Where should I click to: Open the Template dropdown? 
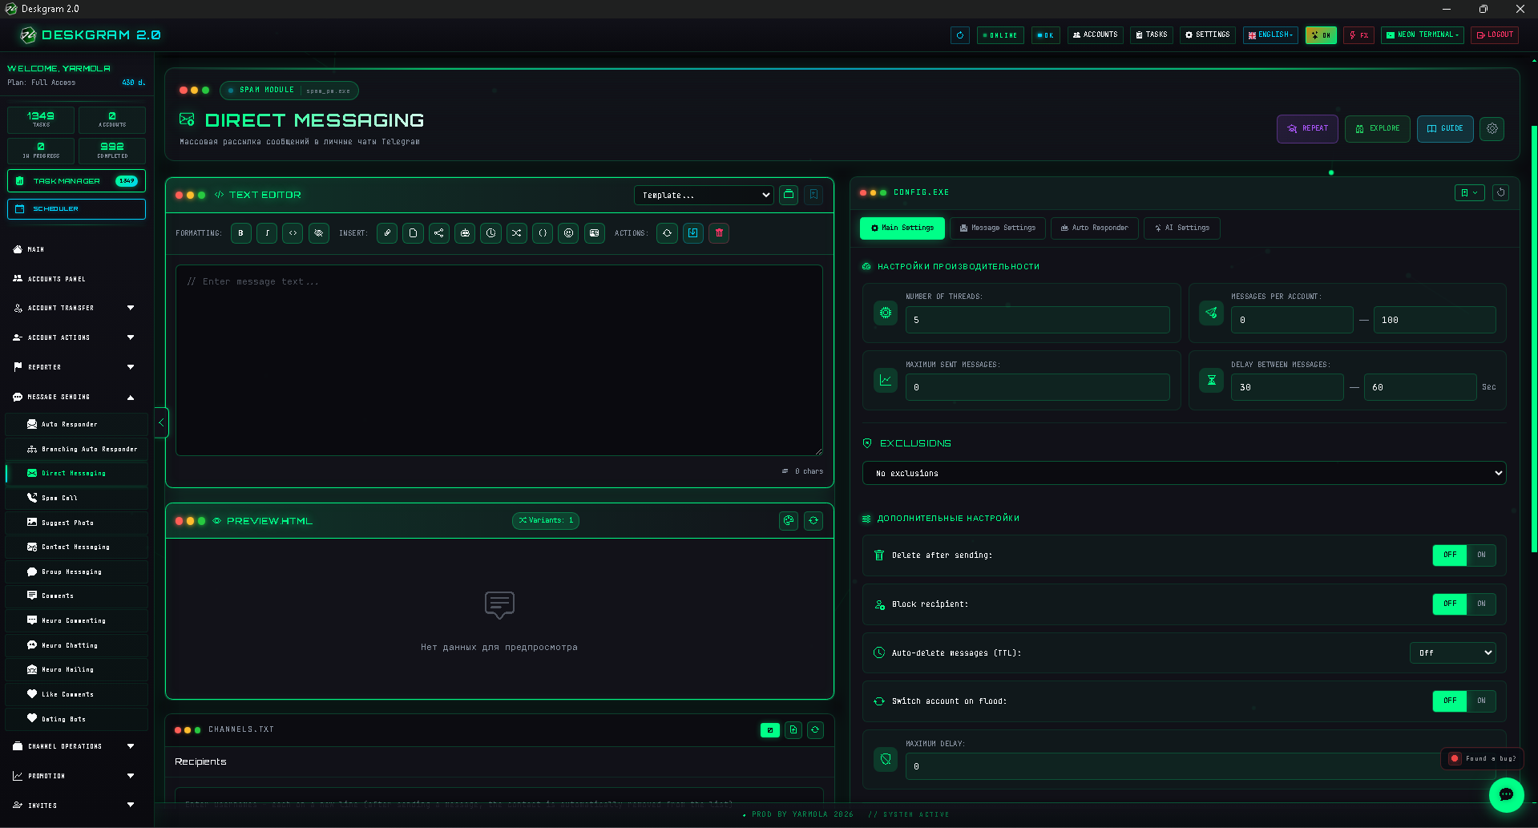pos(704,195)
